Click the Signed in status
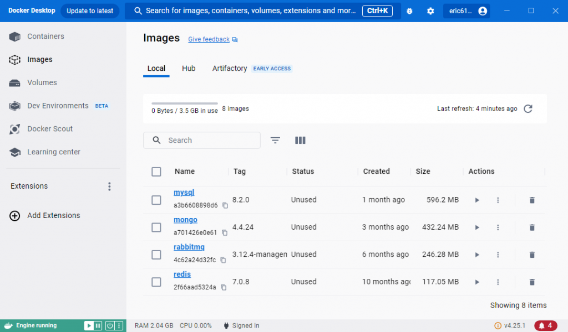 coord(241,325)
